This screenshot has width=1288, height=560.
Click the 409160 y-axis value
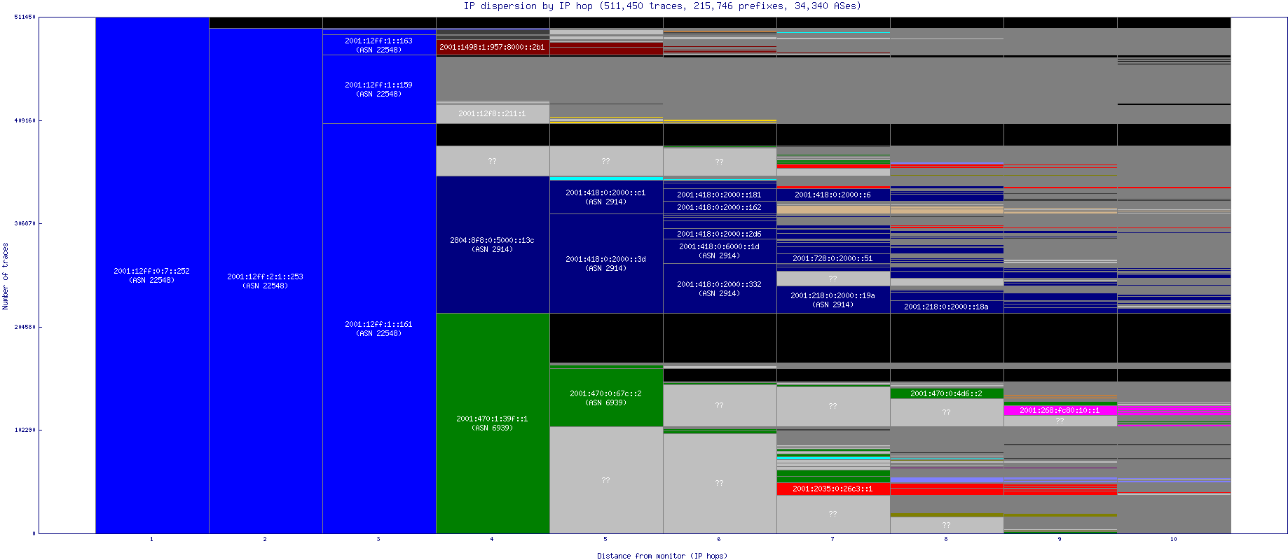pos(25,120)
